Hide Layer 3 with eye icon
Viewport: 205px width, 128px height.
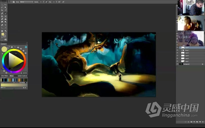[x=177, y=55]
